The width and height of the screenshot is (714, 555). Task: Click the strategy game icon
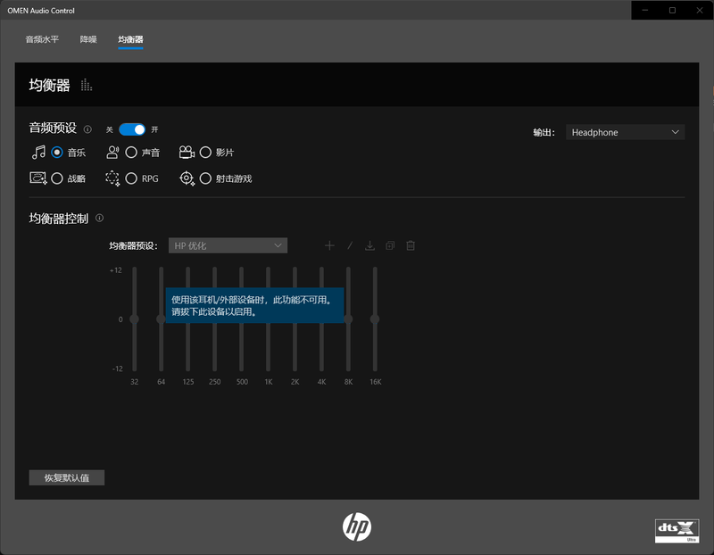(38, 178)
